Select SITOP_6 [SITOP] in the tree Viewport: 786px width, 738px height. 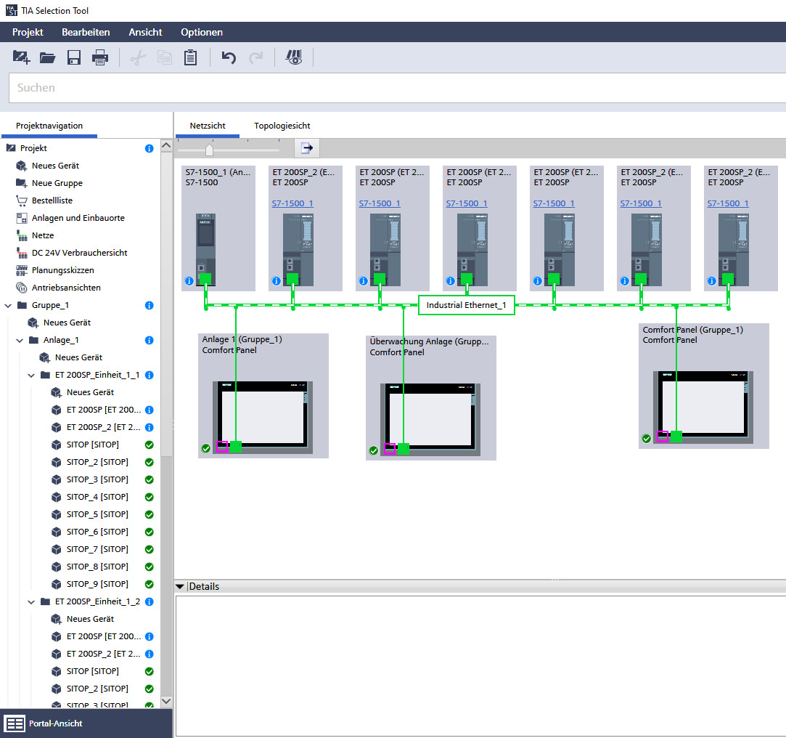click(x=97, y=532)
